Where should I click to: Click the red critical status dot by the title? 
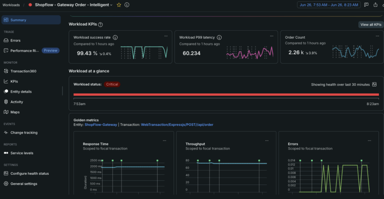point(30,5)
